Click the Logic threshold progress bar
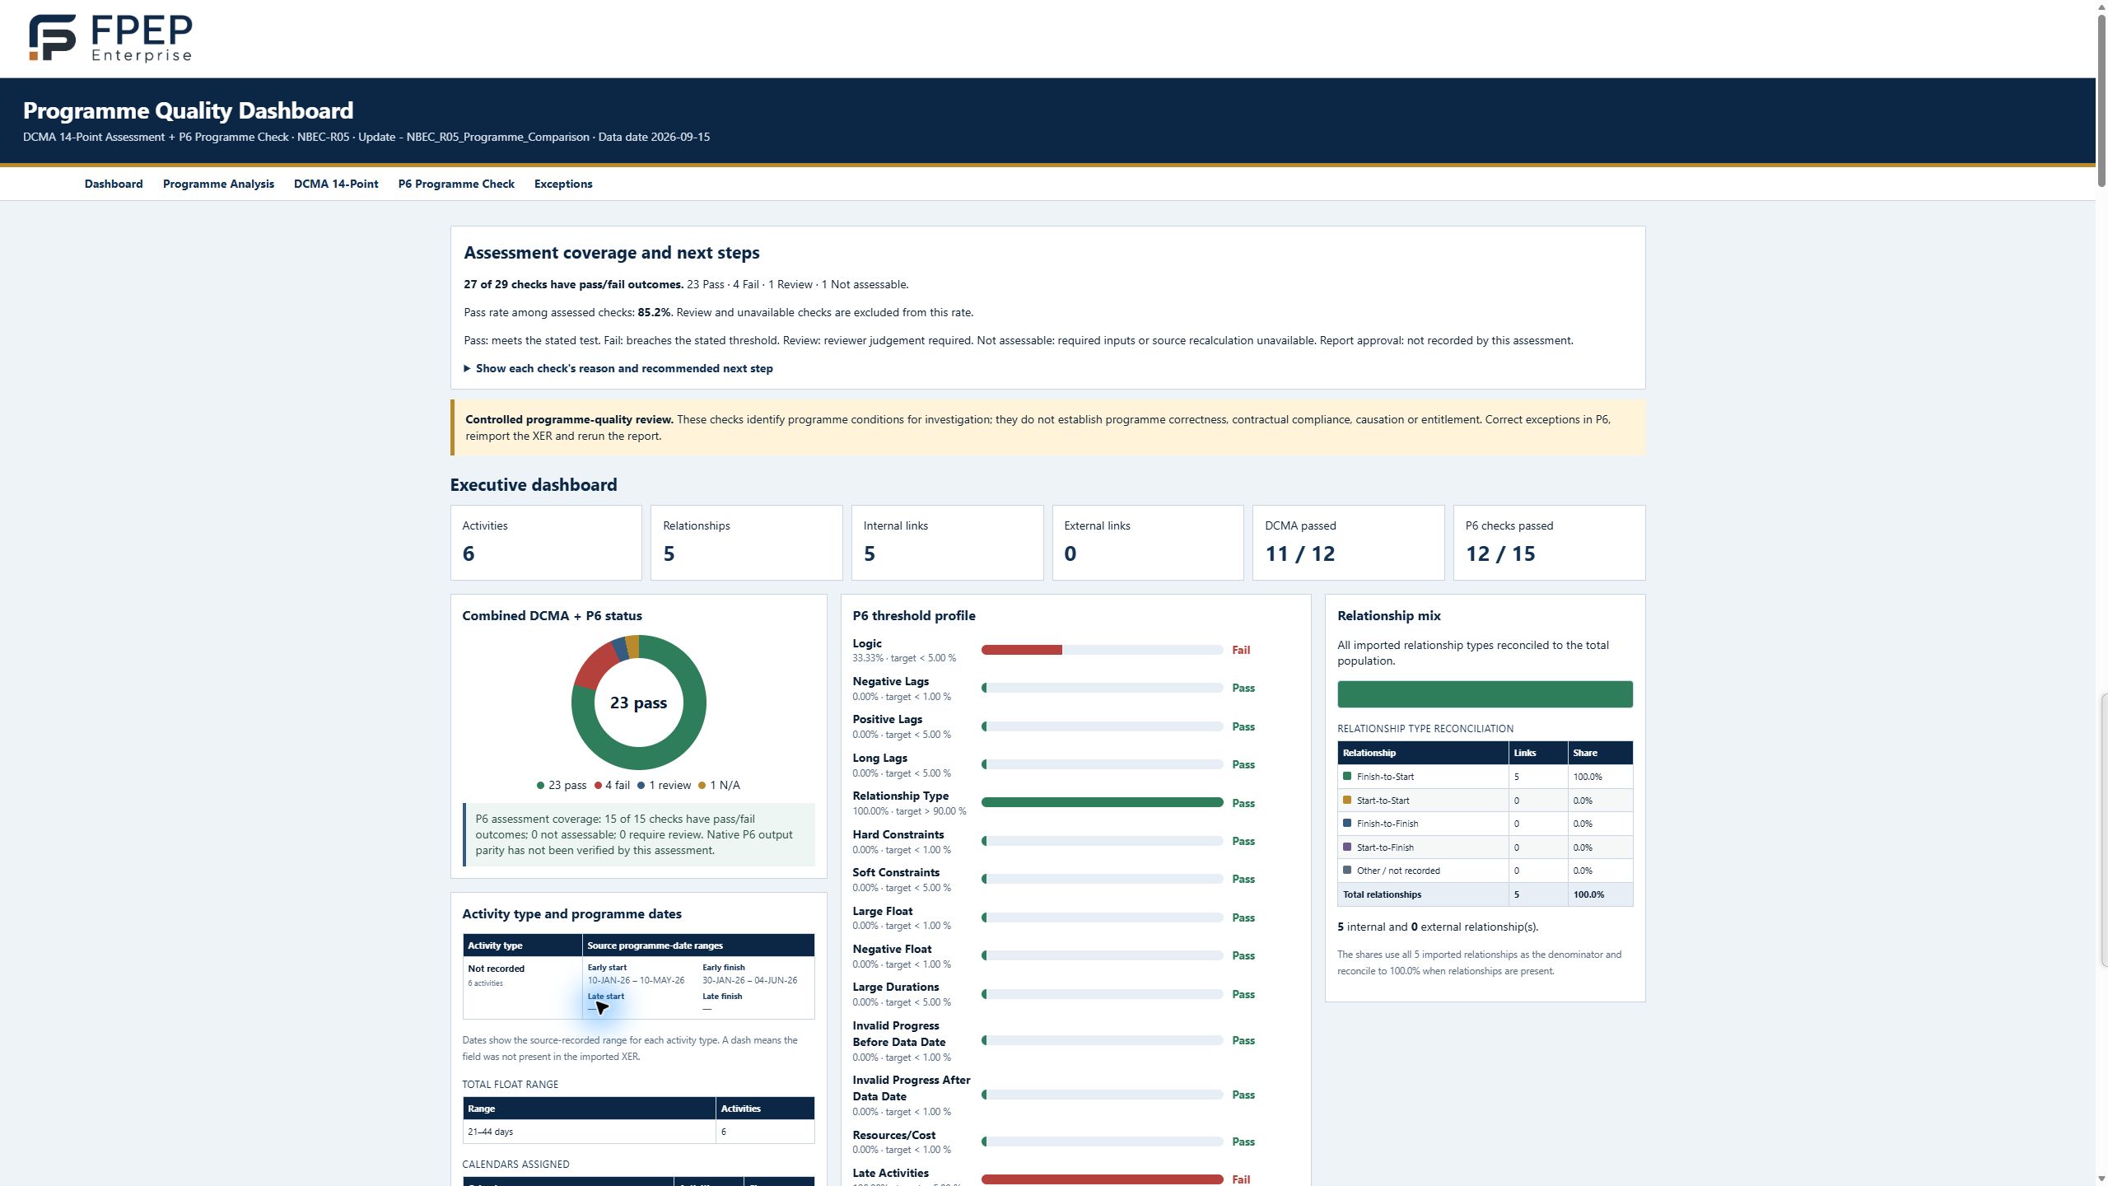The width and height of the screenshot is (2108, 1186). click(x=1102, y=650)
